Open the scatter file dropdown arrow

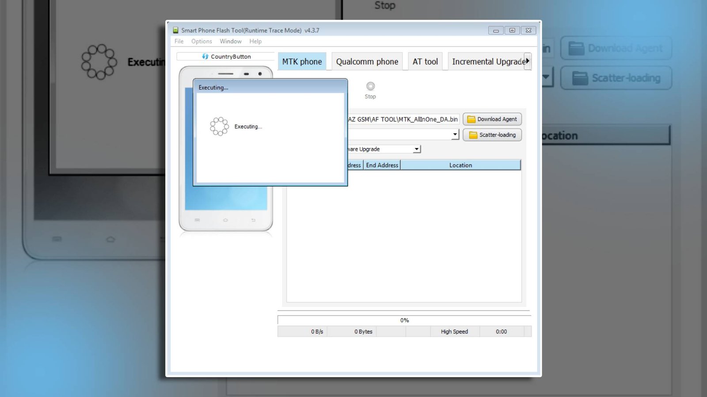[455, 134]
